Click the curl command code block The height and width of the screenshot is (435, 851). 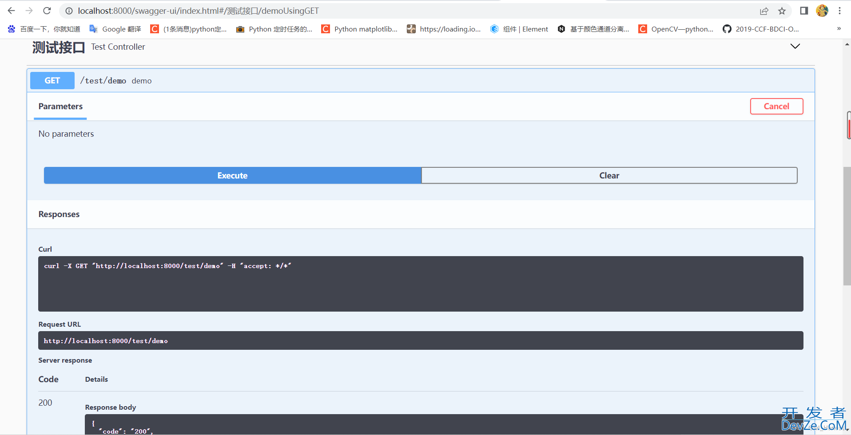click(x=421, y=284)
